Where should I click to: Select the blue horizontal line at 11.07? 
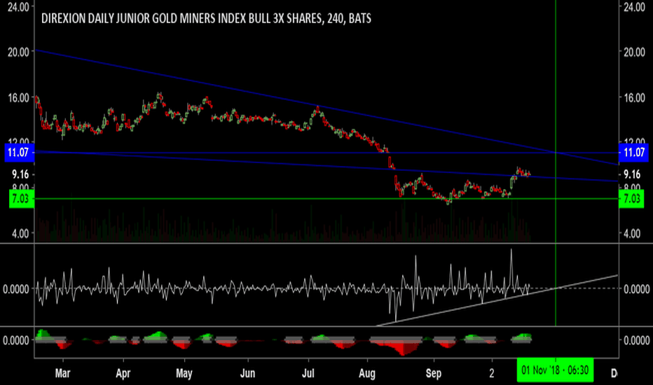click(x=326, y=153)
